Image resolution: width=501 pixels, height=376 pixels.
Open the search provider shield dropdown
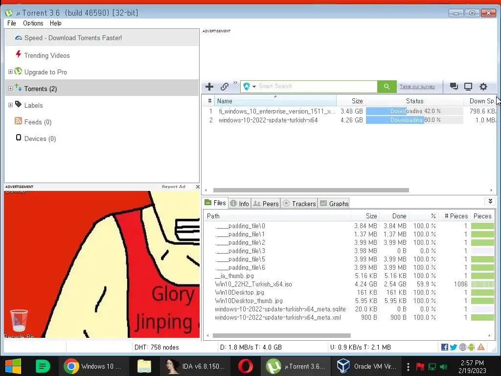[250, 86]
